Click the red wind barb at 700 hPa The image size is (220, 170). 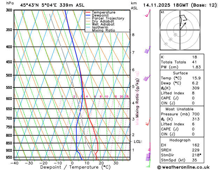click(148, 122)
